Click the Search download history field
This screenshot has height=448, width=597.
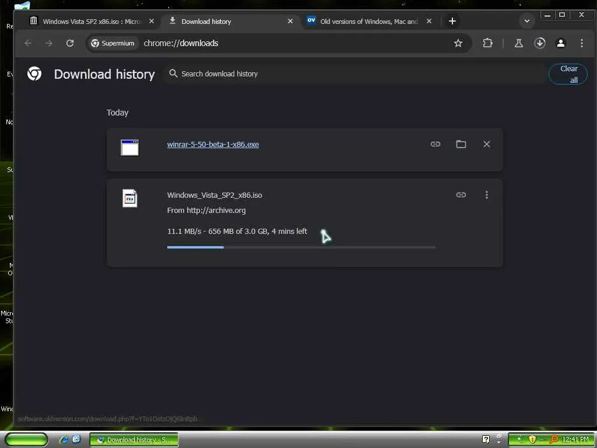click(x=355, y=74)
